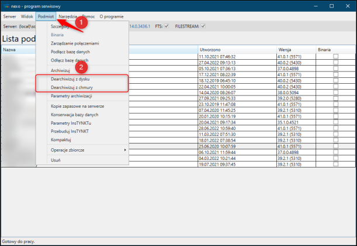Expand Operacje zbiorcze submenu arrow

[x=125, y=150]
